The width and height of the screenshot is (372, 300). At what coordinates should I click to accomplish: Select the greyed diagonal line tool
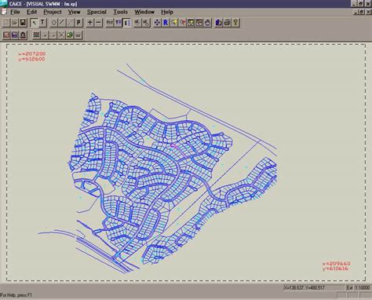(70, 23)
